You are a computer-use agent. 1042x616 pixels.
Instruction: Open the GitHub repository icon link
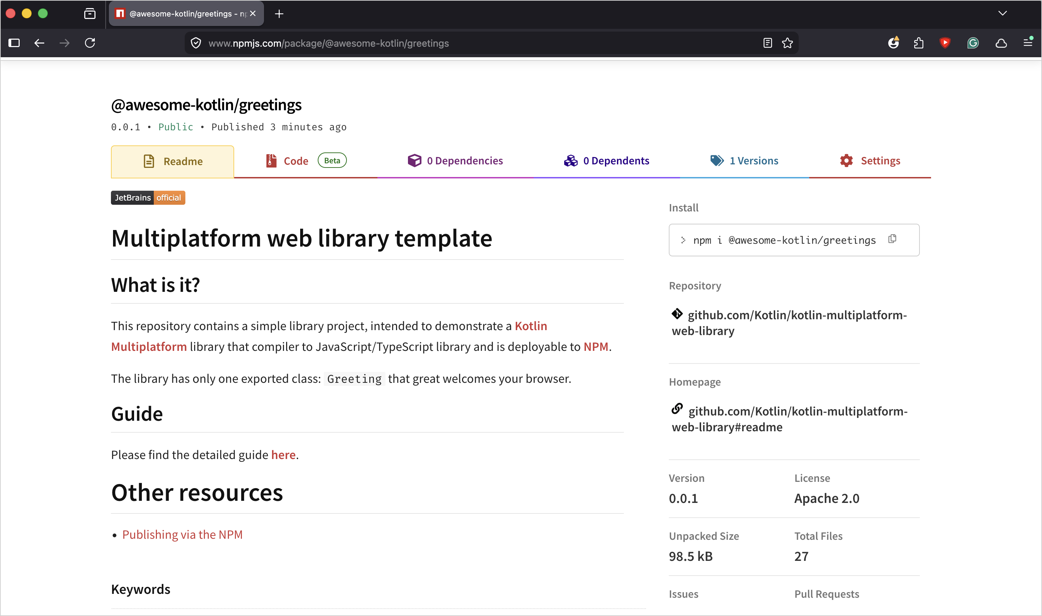[x=677, y=314]
